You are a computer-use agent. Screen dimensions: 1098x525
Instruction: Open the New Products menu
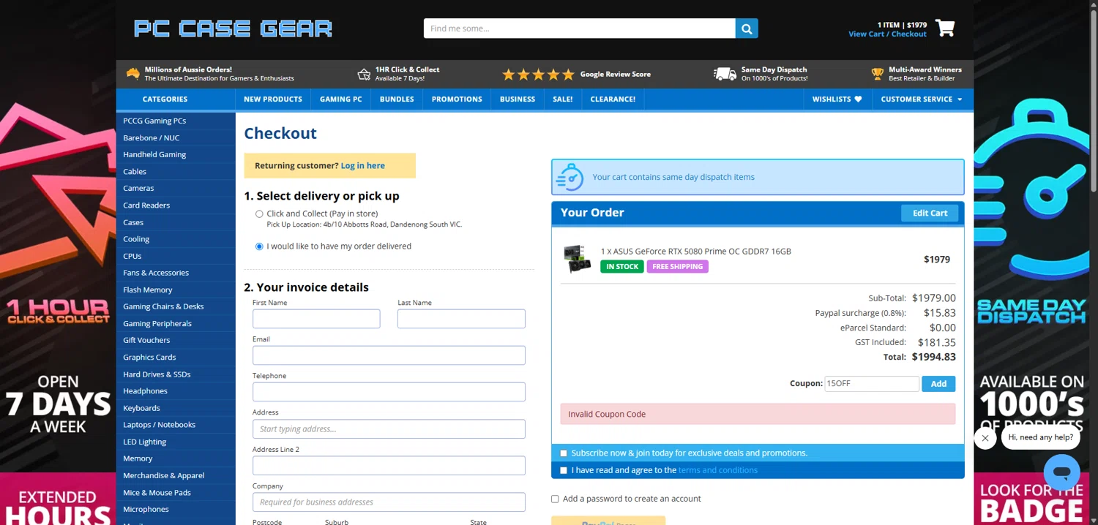tap(273, 99)
